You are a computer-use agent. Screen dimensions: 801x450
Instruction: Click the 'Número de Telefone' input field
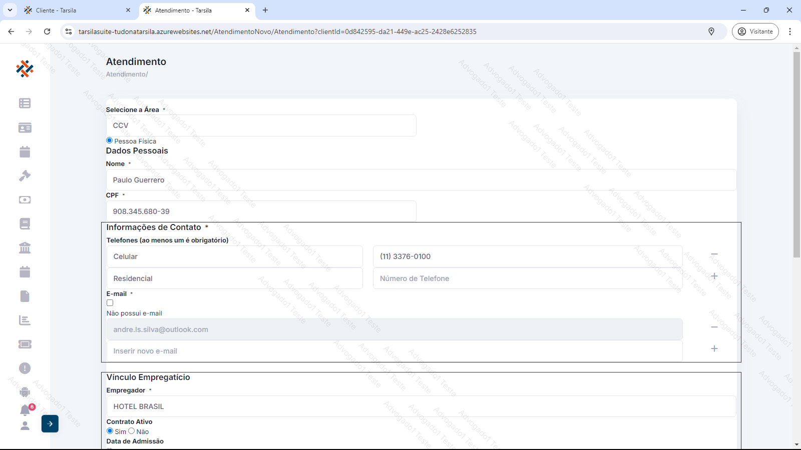[x=527, y=278]
